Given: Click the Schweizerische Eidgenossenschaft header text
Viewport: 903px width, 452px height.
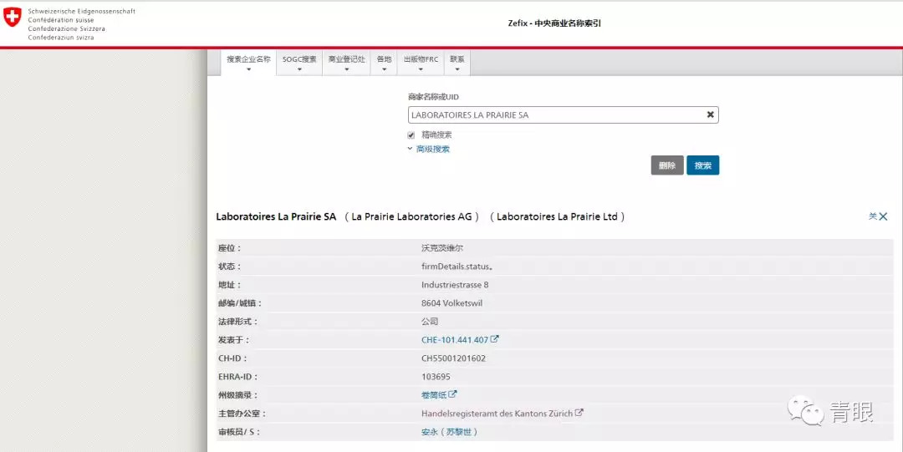Looking at the screenshot, I should tap(82, 12).
